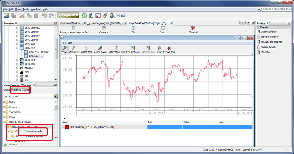
Task: Collapse the UMG 512 device node
Action: pyautogui.click(x=17, y=48)
